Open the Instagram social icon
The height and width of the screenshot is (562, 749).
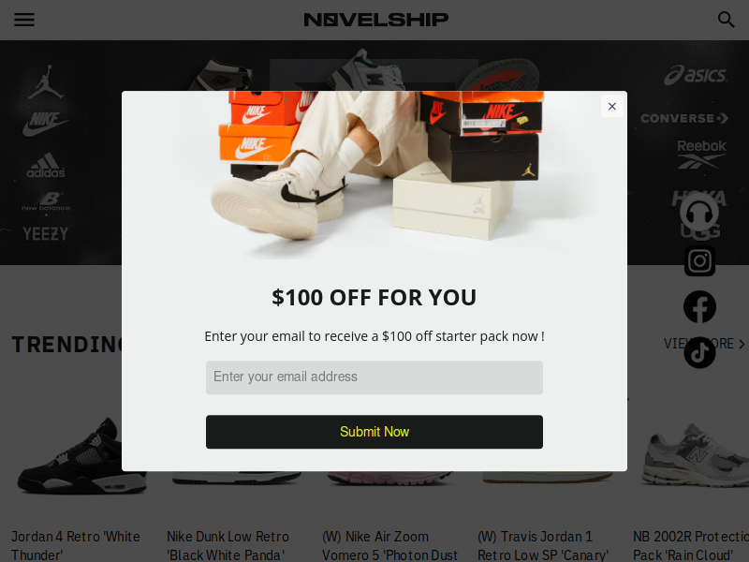point(699,261)
